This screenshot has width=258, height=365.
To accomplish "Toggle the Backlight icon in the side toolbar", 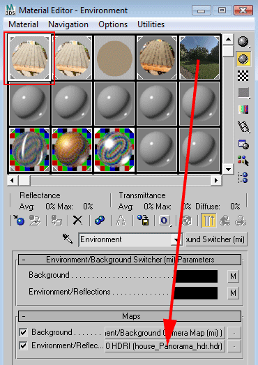I will point(243,59).
